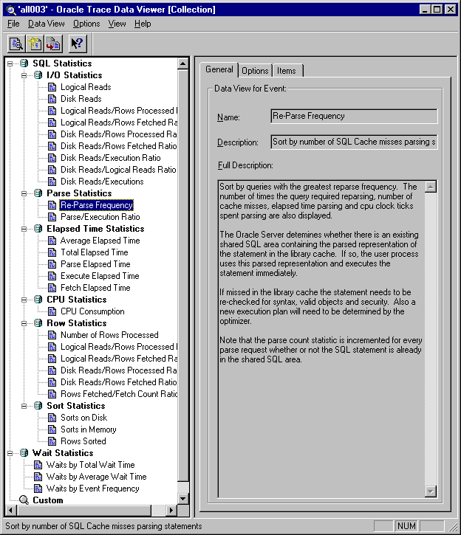Switch to the Items tab
461x535 pixels.
coord(287,71)
